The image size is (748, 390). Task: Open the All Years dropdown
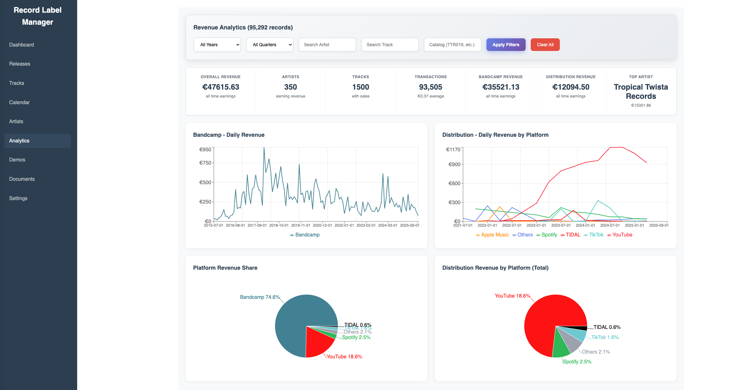click(217, 45)
